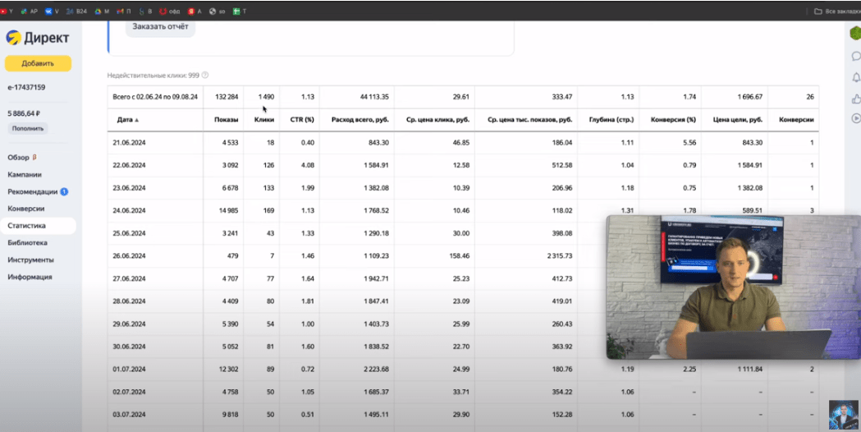
Task: Open the bookmark labeled B
Action: [x=145, y=11]
